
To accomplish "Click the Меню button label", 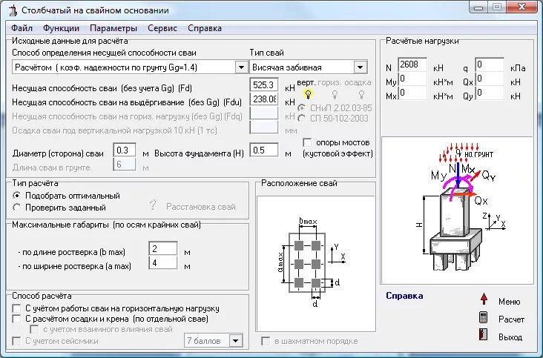I will (x=509, y=302).
